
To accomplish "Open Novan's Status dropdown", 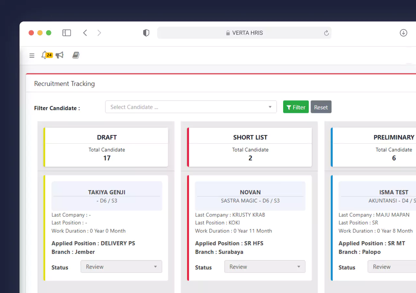I will (x=265, y=267).
